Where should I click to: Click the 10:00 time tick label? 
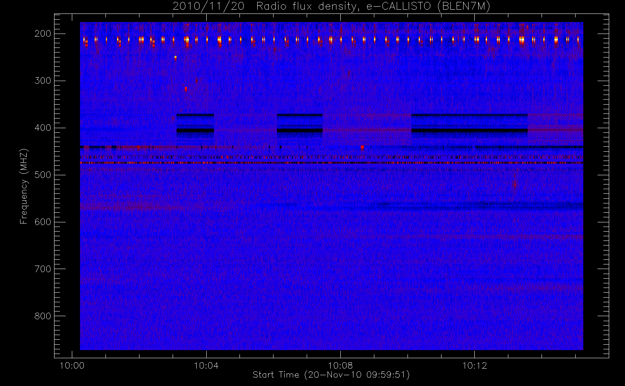72,366
